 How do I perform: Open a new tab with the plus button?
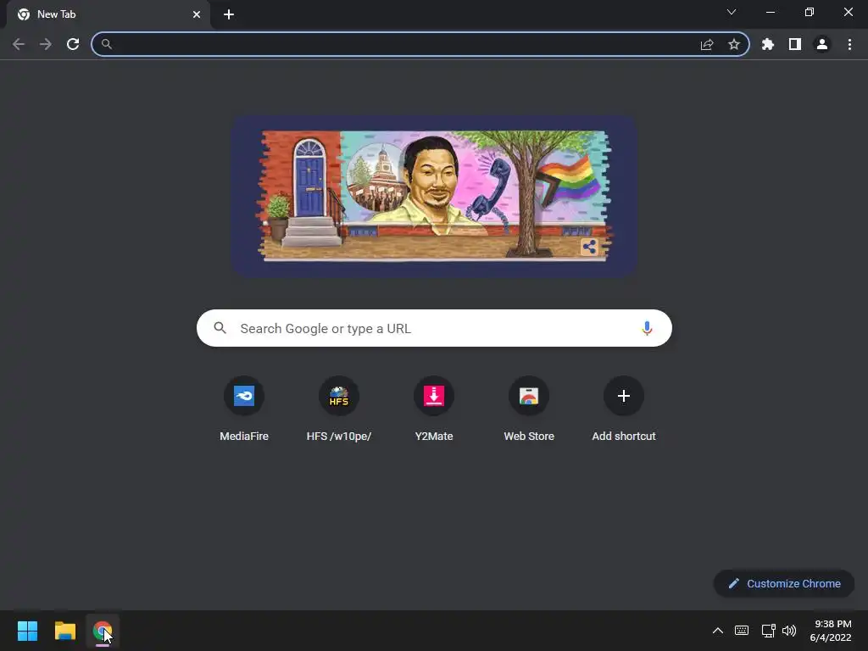coord(229,14)
